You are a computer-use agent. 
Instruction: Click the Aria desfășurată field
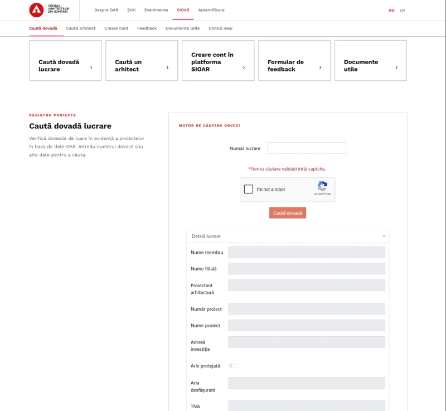point(307,383)
